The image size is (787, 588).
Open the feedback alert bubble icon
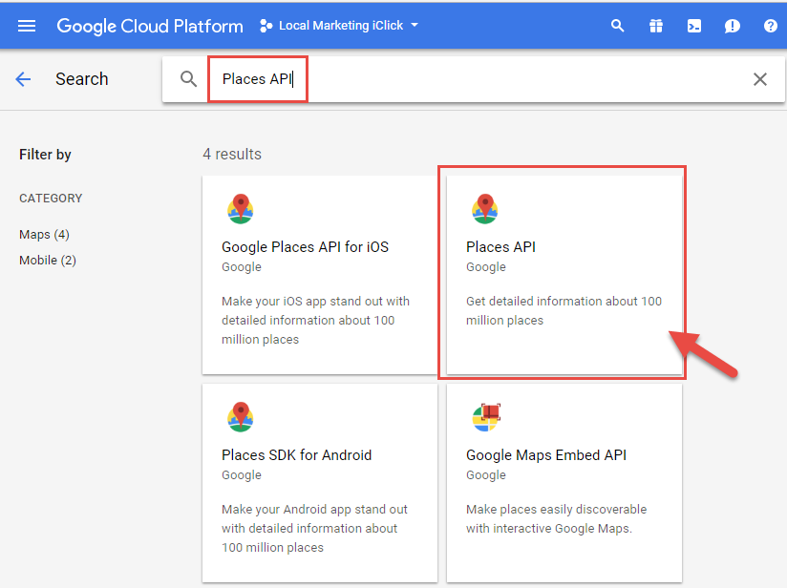pyautogui.click(x=733, y=26)
